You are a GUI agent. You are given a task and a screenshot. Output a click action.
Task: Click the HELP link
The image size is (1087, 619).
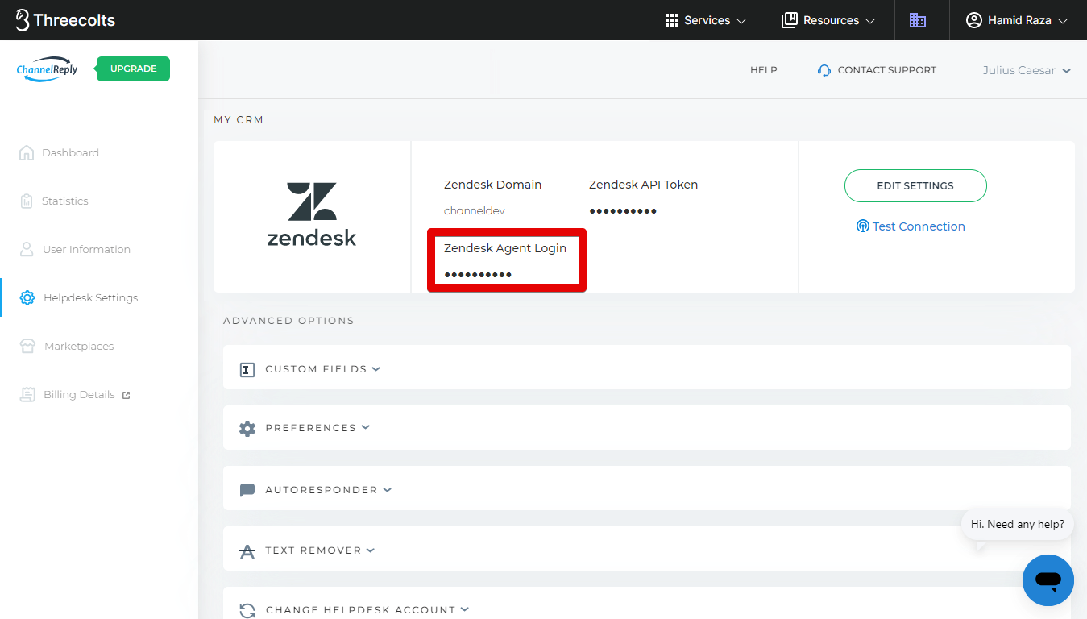point(763,70)
